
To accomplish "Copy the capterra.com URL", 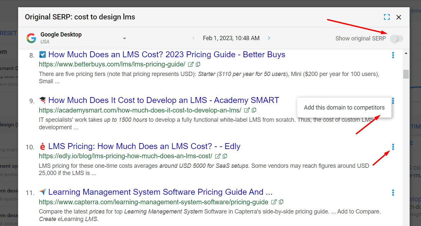I will (281, 202).
